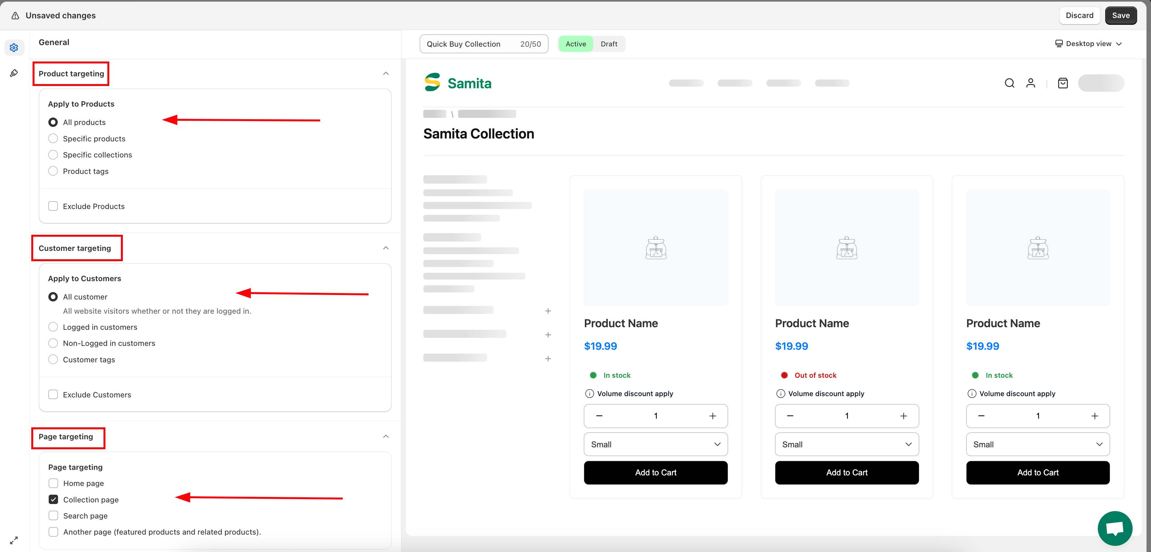
Task: Click the Save button
Action: (x=1121, y=15)
